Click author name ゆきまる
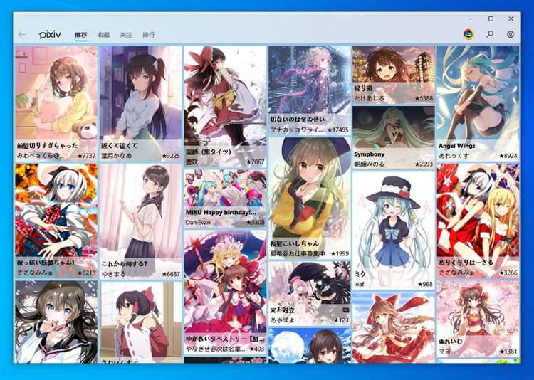The height and width of the screenshot is (380, 534). [113, 274]
